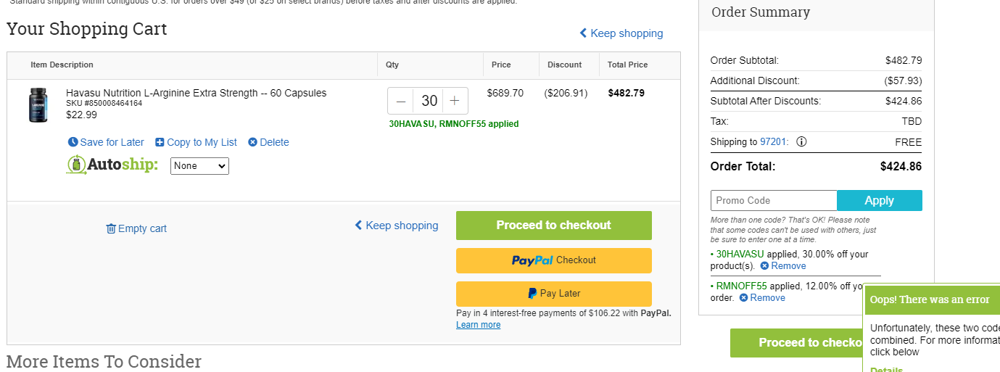Click the Empty cart trash icon
1000x372 pixels.
tap(111, 228)
